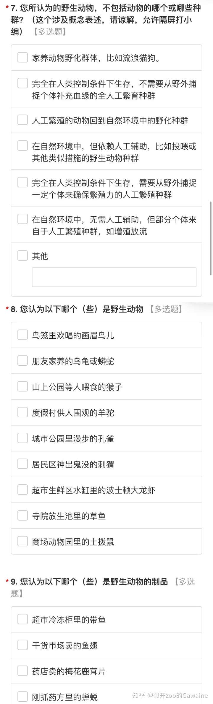Select 人工繁殖的动物回到自然环境中的野化种群 option

pos(22,120)
